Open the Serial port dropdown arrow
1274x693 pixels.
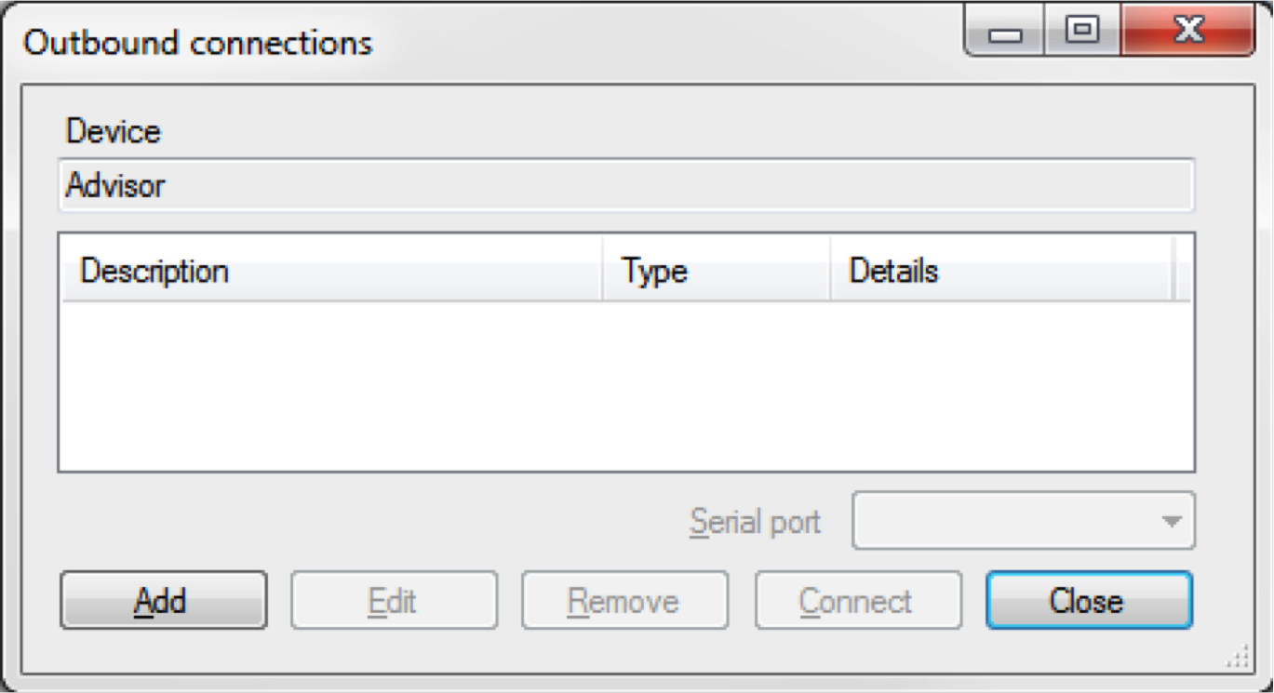(1172, 521)
